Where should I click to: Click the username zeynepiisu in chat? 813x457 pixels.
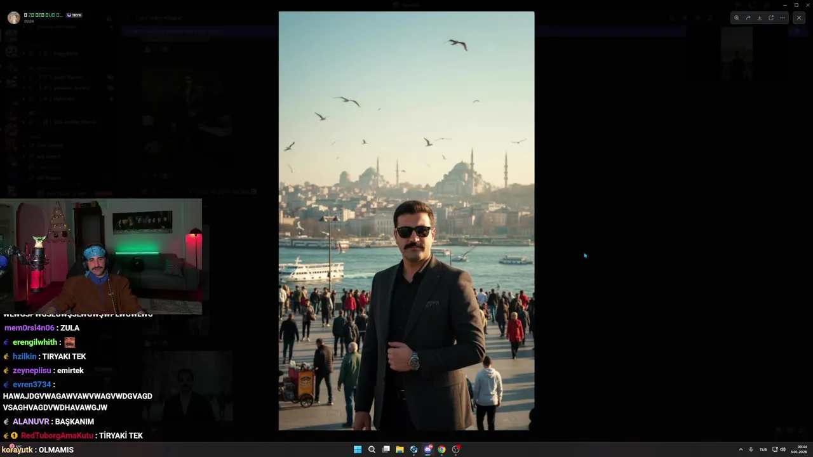[32, 371]
